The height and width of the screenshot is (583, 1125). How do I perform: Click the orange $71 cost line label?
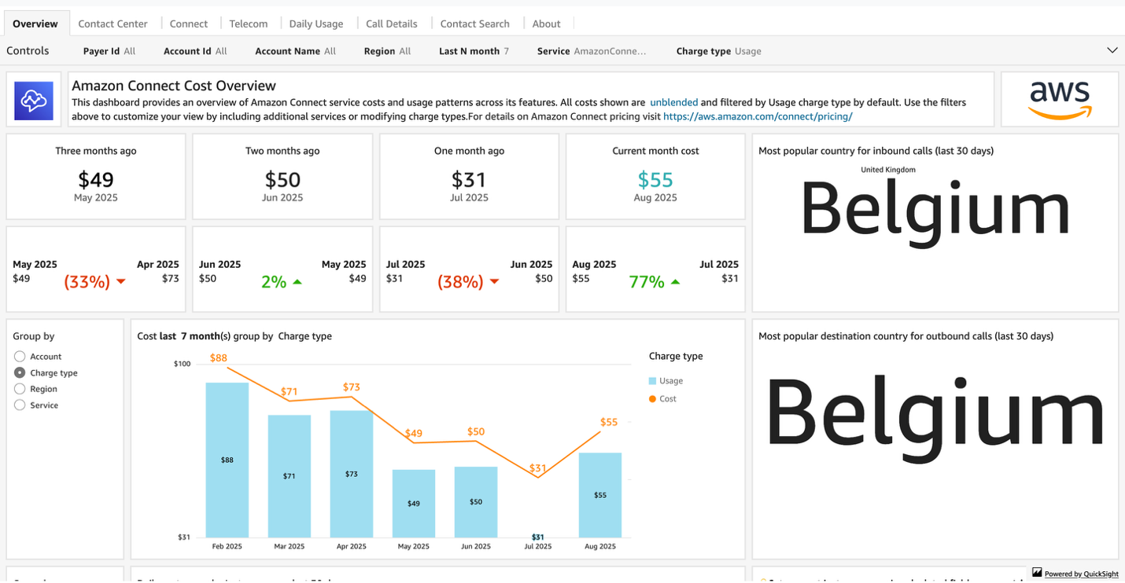coord(290,391)
